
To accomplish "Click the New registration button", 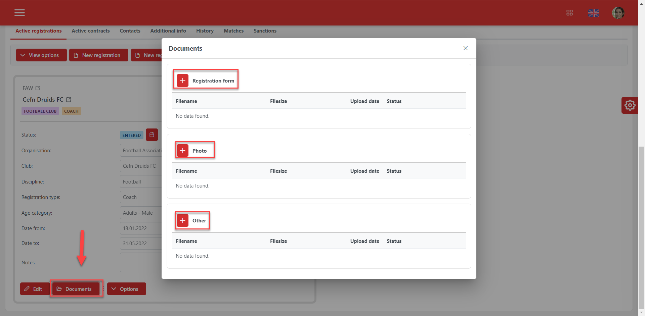I will click(98, 55).
